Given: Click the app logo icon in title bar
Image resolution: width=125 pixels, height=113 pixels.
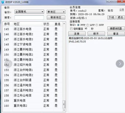Looking at the screenshot, I should click(3, 2).
